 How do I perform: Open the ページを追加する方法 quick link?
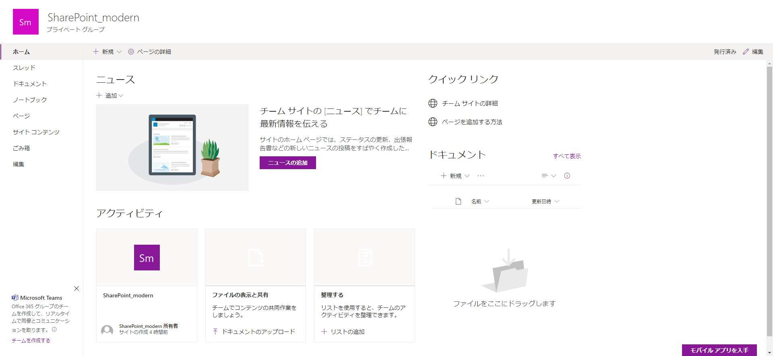[472, 122]
